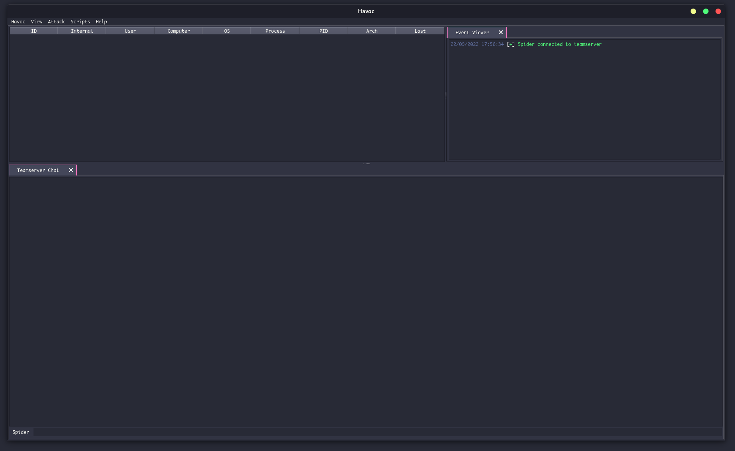Open the Help menu
The image size is (735, 451).
pos(101,22)
